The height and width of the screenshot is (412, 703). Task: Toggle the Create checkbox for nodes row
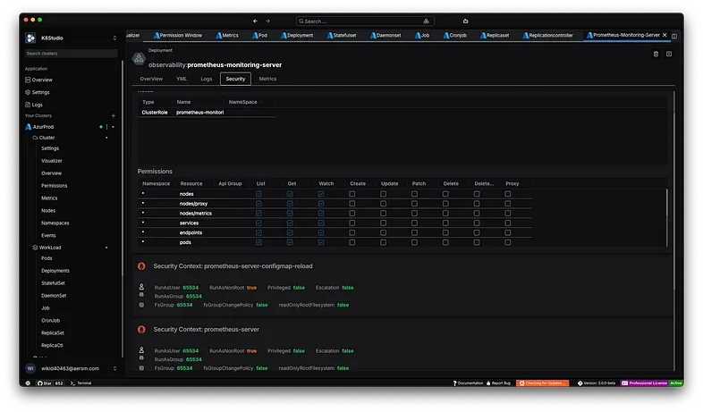pos(352,194)
